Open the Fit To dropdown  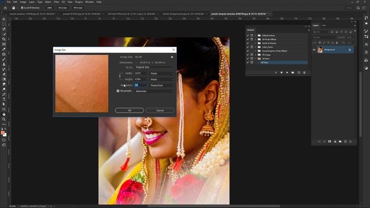click(154, 67)
